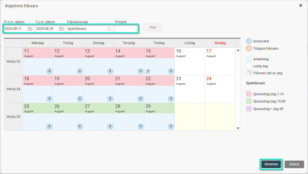Click the Måndag column header
The height and width of the screenshot is (174, 308).
pyautogui.click(x=38, y=43)
